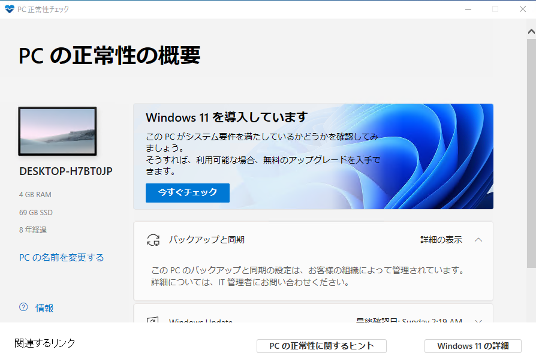Minimize the PC 正常性チェック window

[x=468, y=9]
